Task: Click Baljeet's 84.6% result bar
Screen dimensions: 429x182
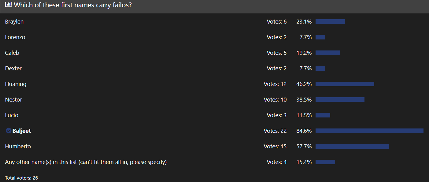Action: point(369,131)
